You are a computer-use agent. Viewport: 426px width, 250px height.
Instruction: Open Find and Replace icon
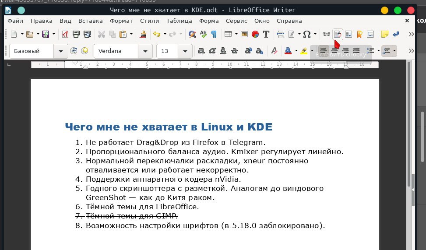192,34
